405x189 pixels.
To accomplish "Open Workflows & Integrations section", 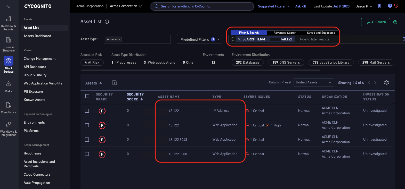I will click(x=9, y=129).
